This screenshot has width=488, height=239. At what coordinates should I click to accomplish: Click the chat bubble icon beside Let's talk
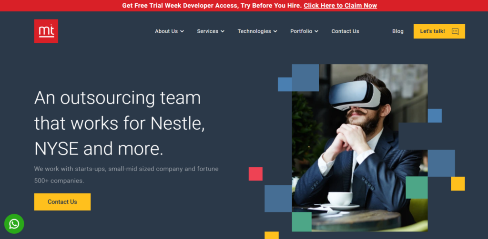(455, 31)
